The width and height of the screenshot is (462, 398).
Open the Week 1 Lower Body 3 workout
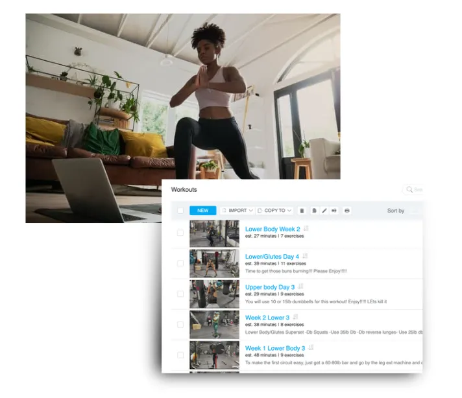pos(275,348)
